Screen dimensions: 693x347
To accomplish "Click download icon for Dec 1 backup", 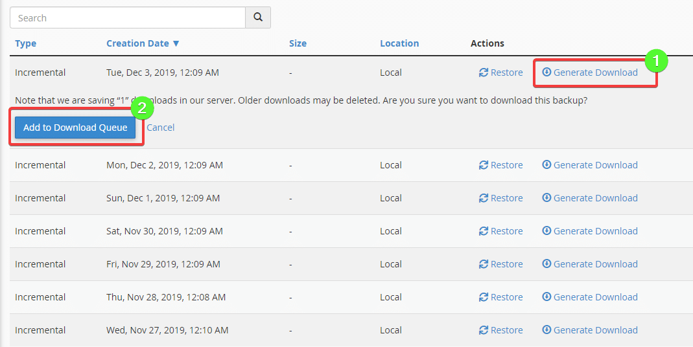I will pos(546,198).
